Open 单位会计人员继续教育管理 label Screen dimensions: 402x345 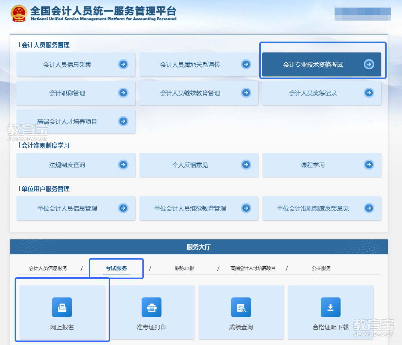(190, 208)
